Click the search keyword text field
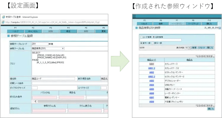Image resolution: width=222 pixels, height=118 pixels. pyautogui.click(x=160, y=40)
